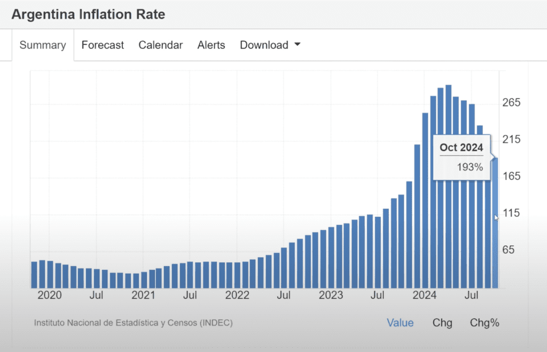Select the Alerts tab
Viewport: 547px width, 352px height.
click(211, 45)
